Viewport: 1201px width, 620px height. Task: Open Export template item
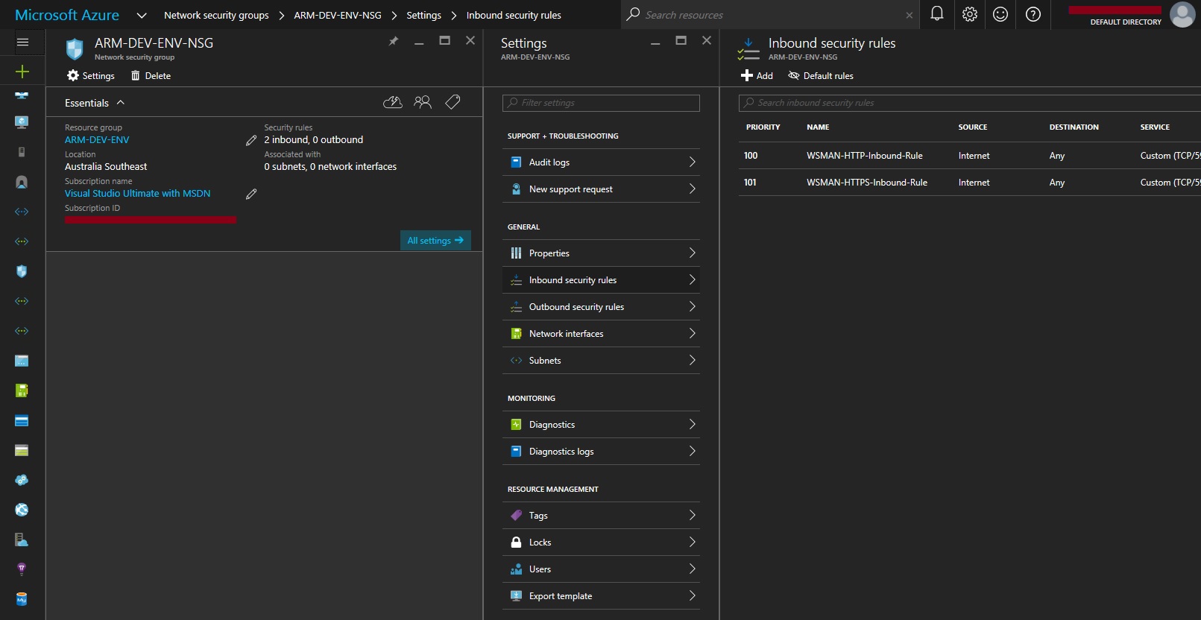click(x=601, y=596)
